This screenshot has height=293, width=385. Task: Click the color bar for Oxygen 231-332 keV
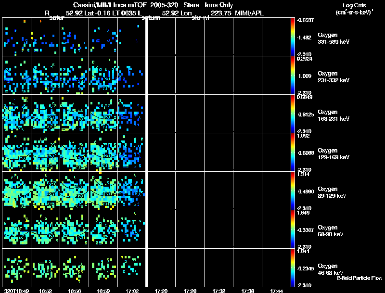pyautogui.click(x=293, y=75)
